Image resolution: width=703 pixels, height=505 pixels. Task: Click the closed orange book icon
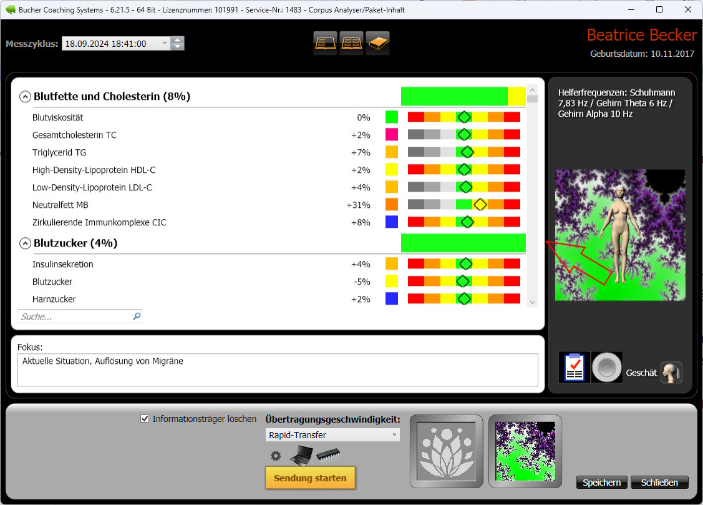coord(377,43)
